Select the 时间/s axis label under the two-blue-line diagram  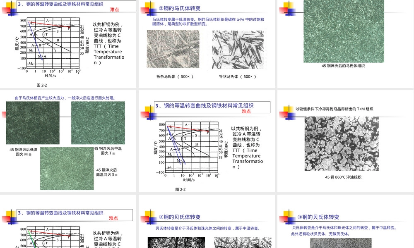point(189,180)
